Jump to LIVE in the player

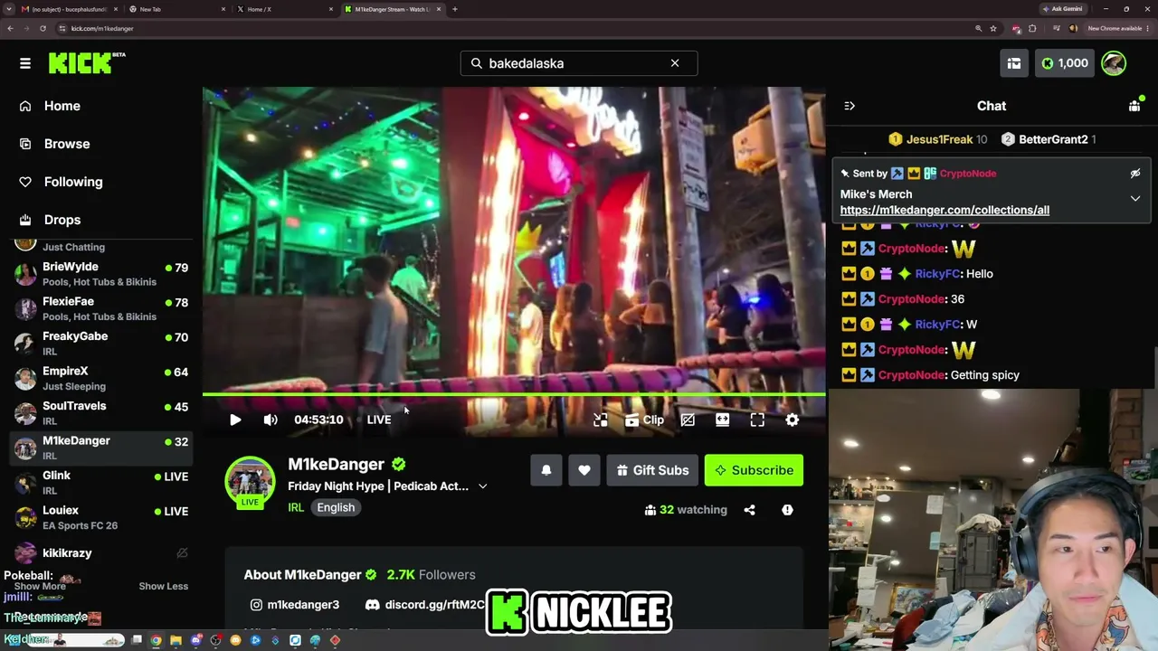(379, 420)
